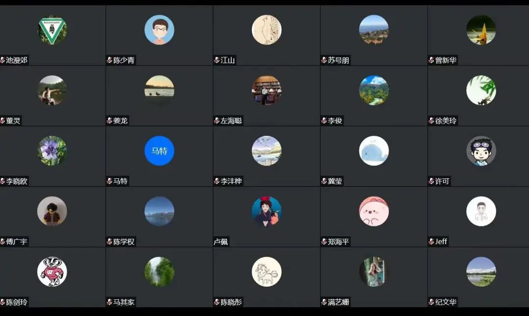Click the muted mic icon beside 江山
The image size is (529, 316).
click(216, 60)
